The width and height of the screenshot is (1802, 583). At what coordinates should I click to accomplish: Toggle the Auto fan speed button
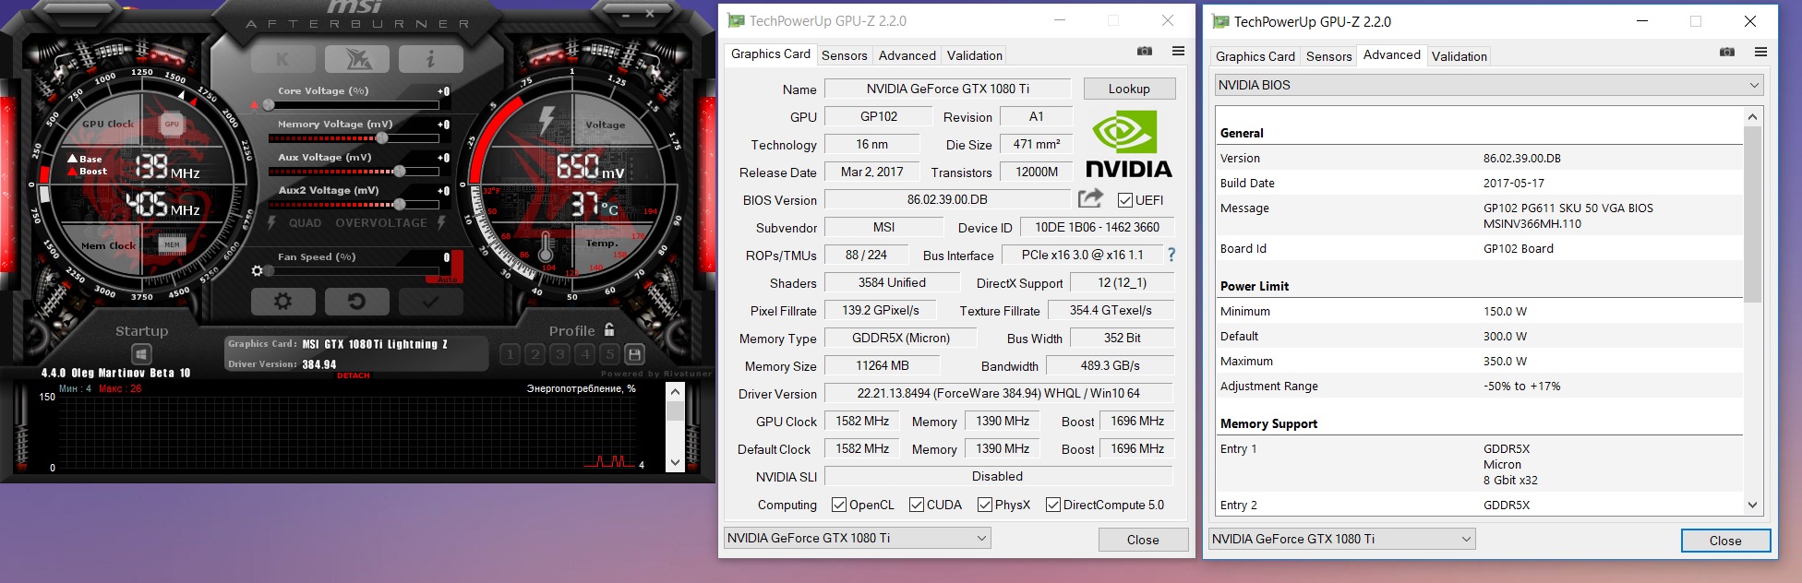445,279
